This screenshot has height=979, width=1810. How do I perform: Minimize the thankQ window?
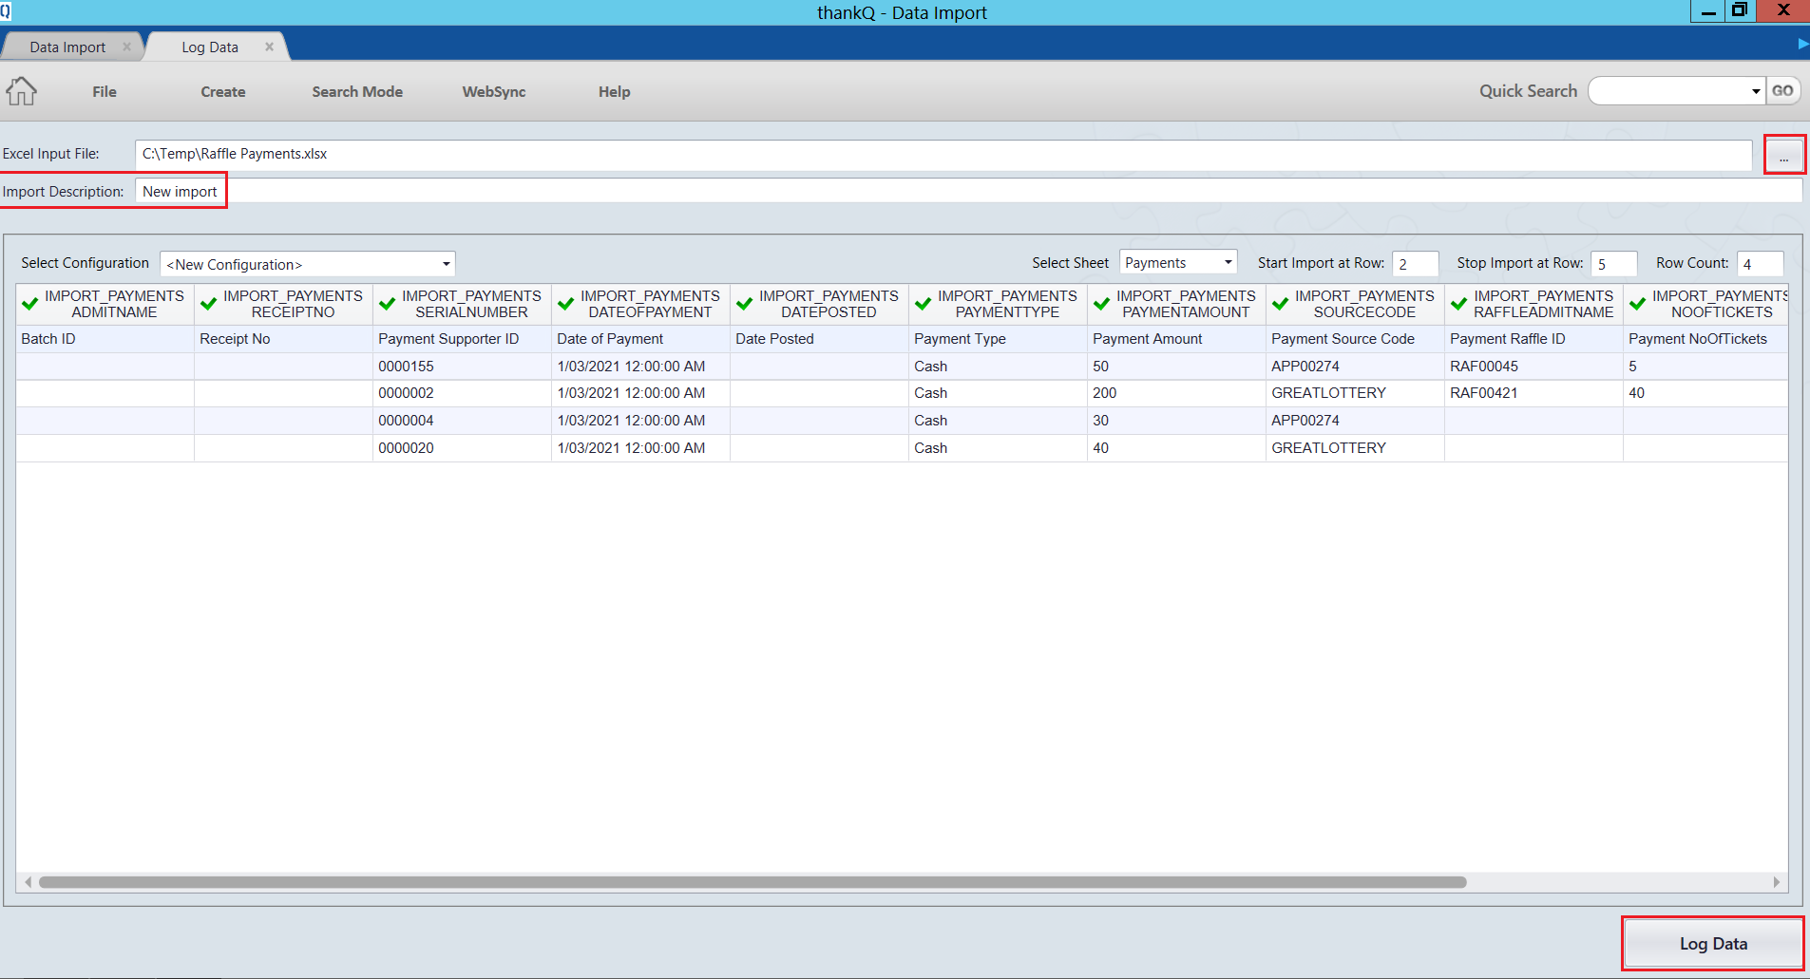1708,11
